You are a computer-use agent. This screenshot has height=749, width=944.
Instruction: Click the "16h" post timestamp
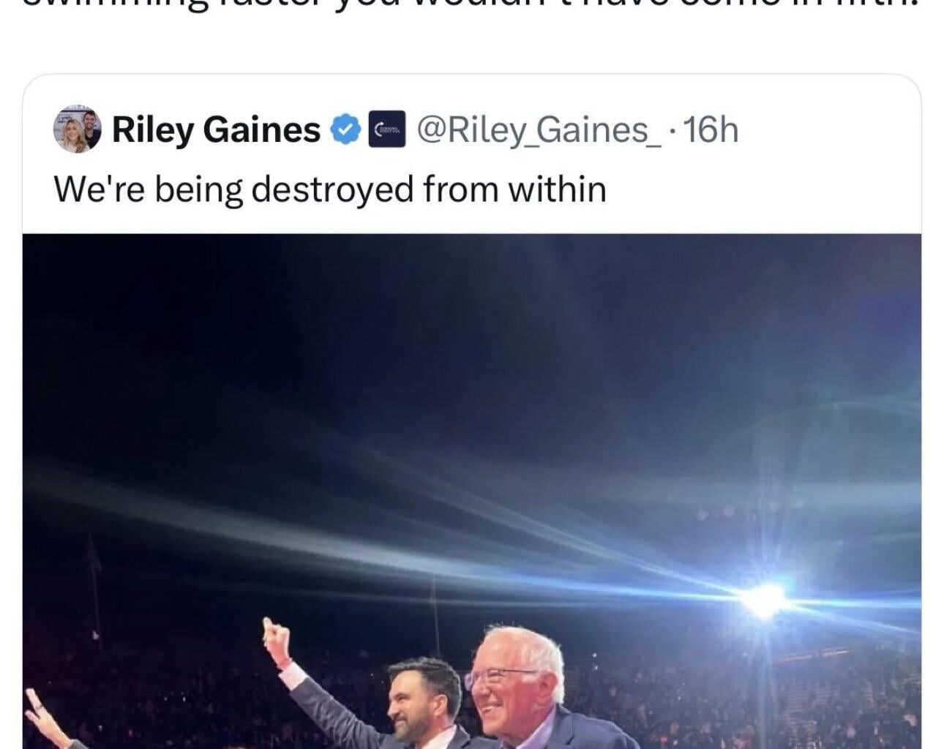pos(713,130)
